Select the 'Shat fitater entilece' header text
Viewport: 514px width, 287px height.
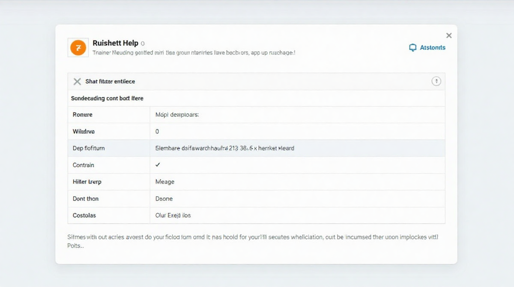(x=110, y=82)
